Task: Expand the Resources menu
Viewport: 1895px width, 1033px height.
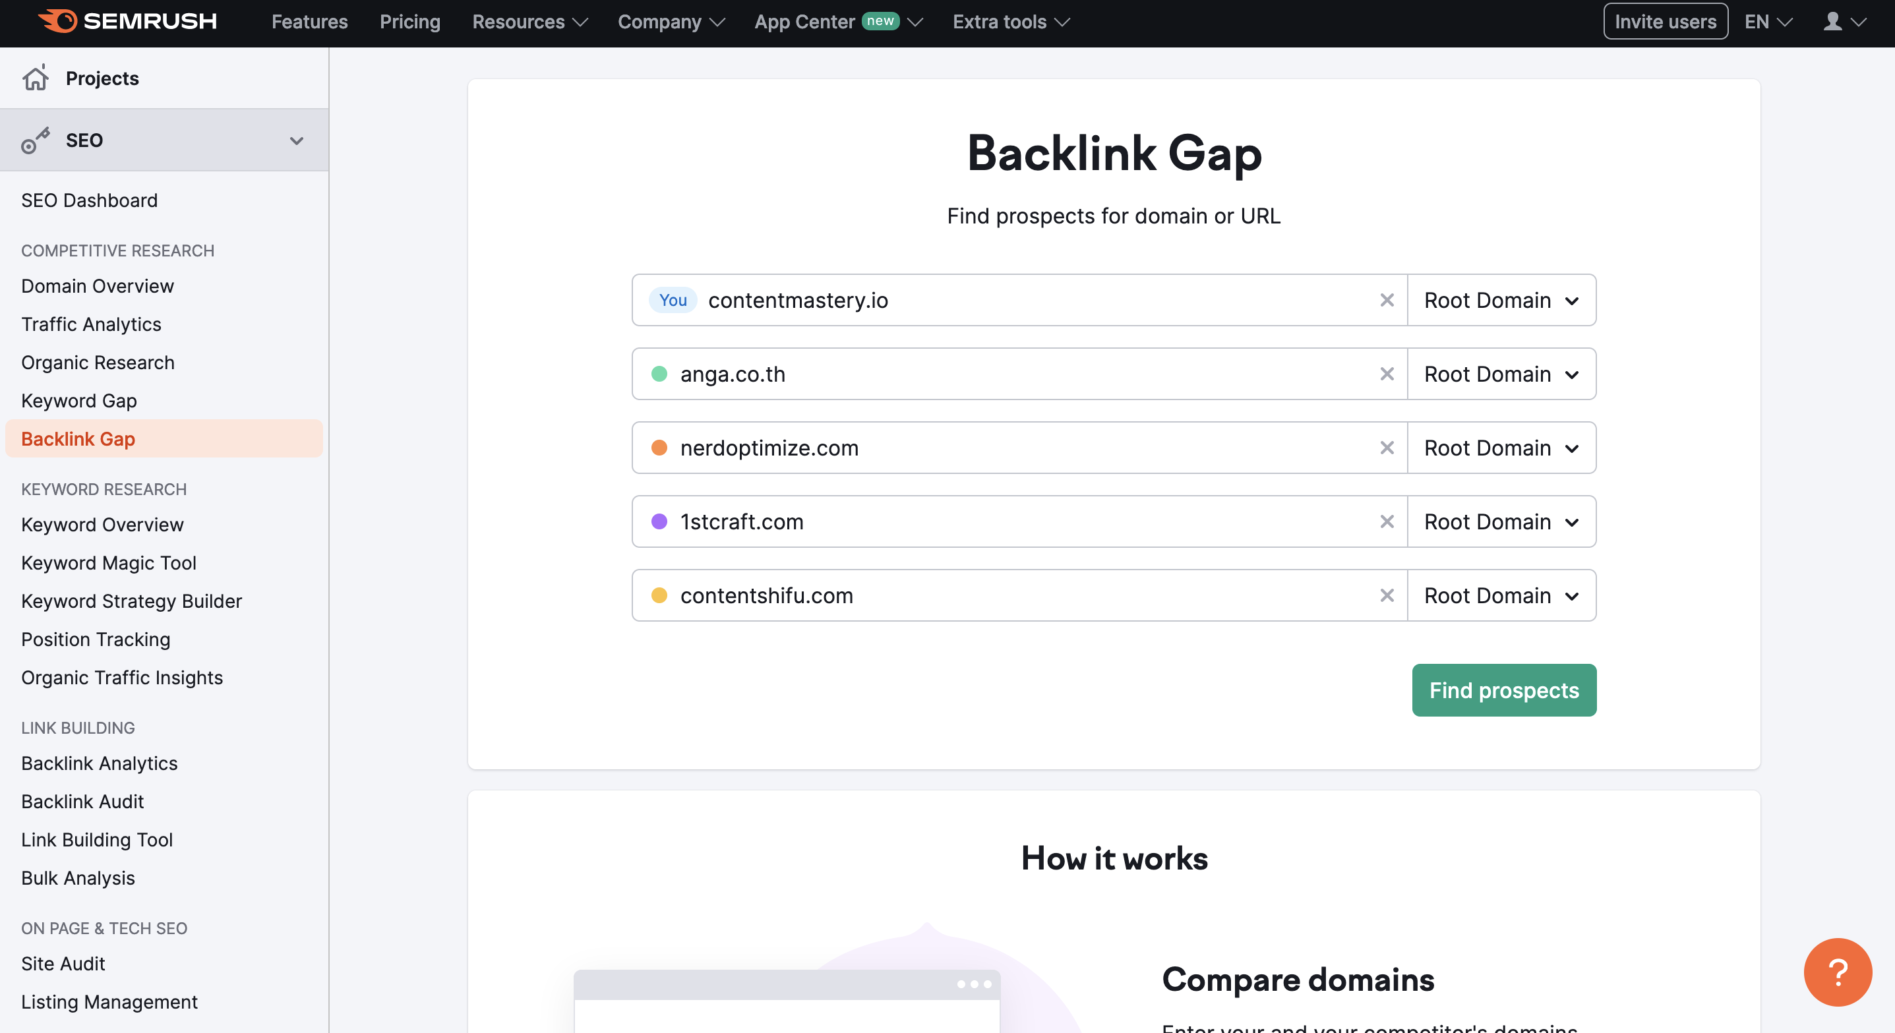Action: pos(529,22)
